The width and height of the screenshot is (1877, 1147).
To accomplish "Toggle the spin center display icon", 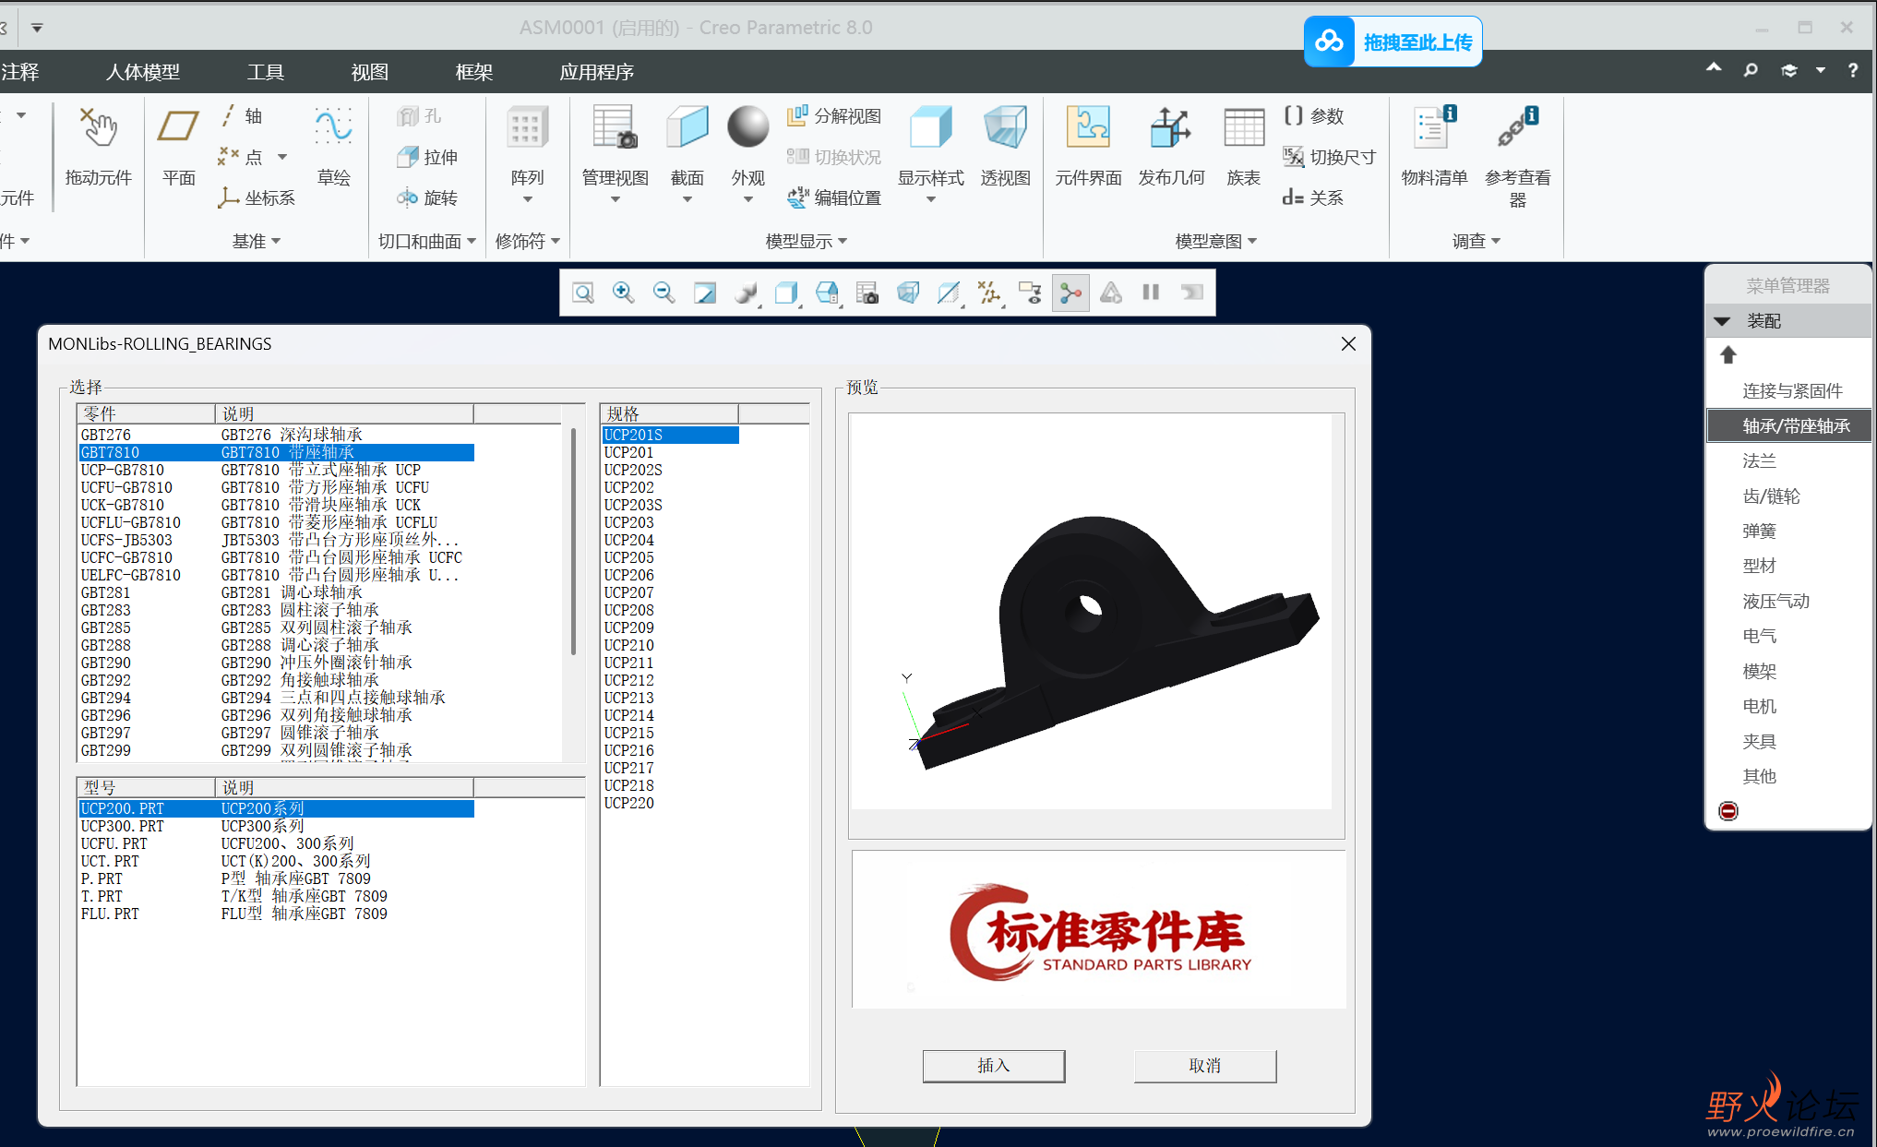I will [1070, 293].
